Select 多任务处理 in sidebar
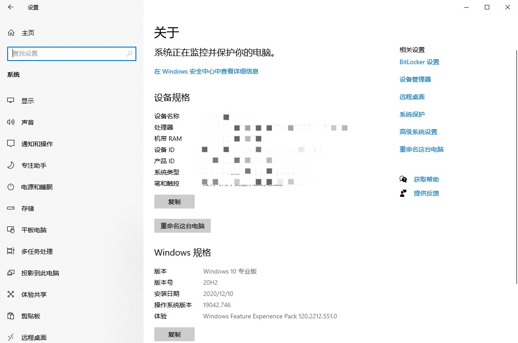 [37, 252]
